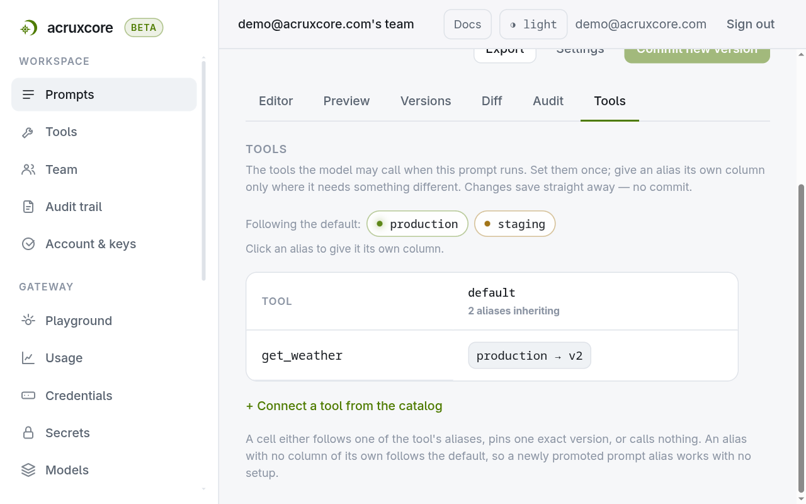806x504 pixels.
Task: Open Account & keys page
Action: (x=104, y=244)
